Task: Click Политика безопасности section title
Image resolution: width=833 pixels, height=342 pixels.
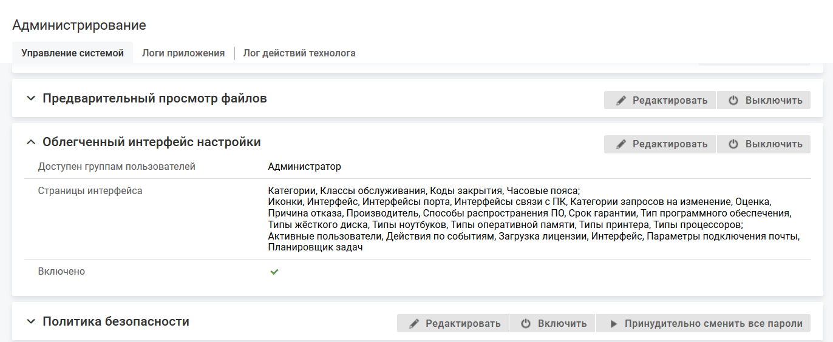Action: pos(115,321)
